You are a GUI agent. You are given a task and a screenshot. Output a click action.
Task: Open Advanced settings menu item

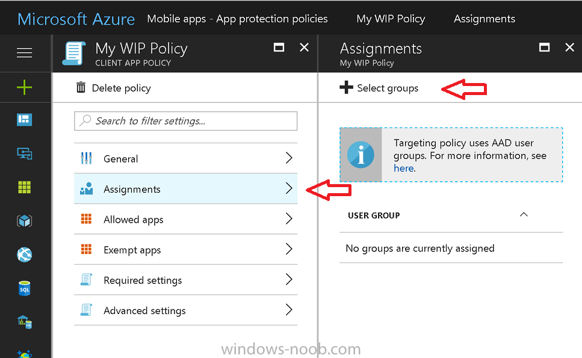(185, 310)
